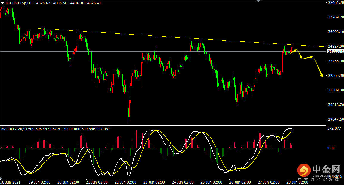Click the open price 34525.67 in header
This screenshot has width=344, height=185.
click(42, 3)
